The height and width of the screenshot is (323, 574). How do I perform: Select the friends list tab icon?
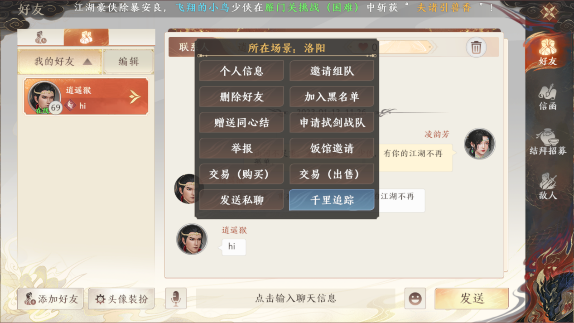[86, 38]
